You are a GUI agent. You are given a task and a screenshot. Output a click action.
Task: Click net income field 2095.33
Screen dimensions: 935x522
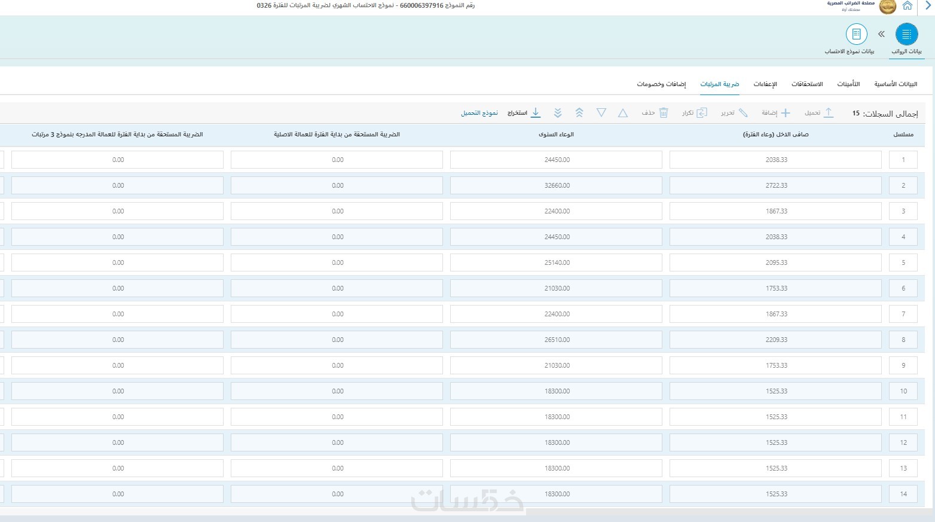point(775,262)
